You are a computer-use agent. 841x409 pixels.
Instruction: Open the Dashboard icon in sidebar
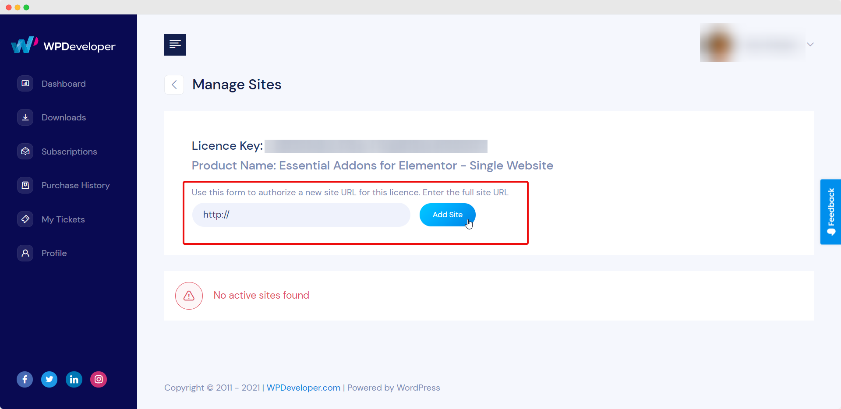click(25, 84)
